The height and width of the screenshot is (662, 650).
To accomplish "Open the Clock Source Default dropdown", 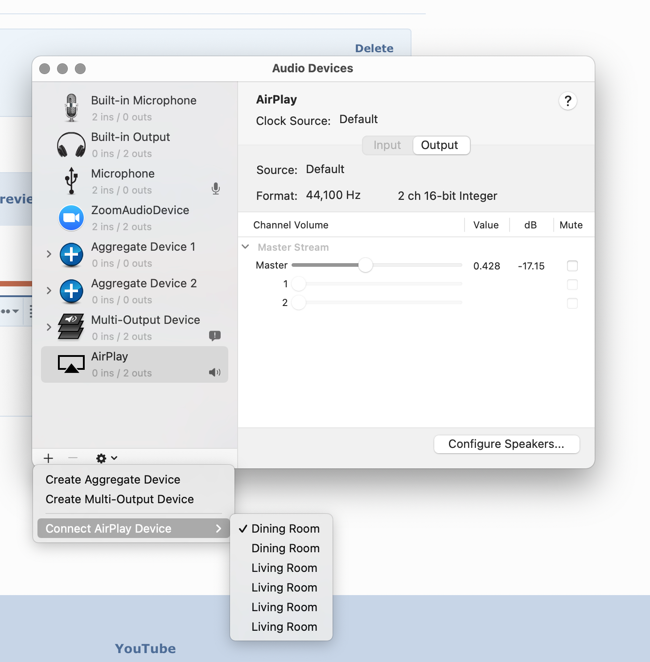I will pyautogui.click(x=358, y=119).
